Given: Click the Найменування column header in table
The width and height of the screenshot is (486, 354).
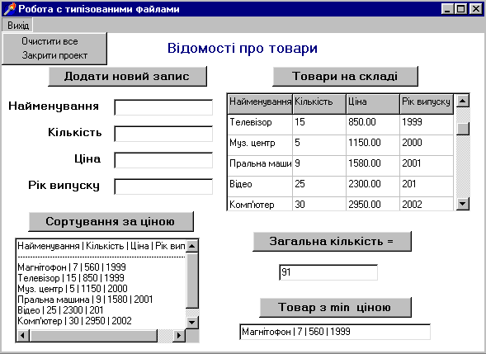Looking at the screenshot, I should tap(260, 104).
